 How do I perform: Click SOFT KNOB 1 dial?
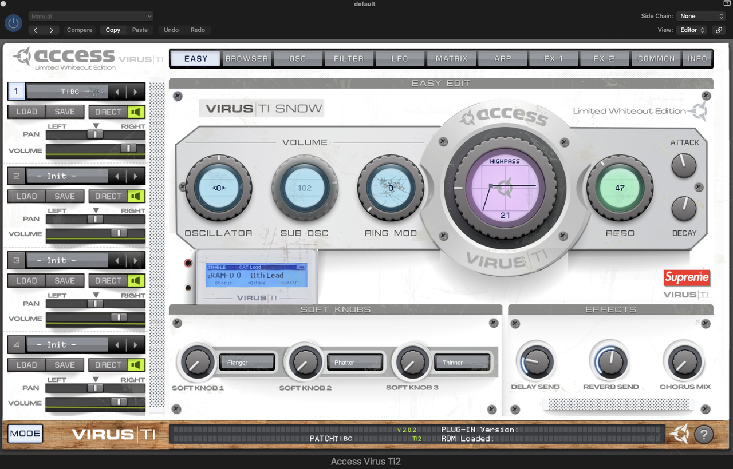tap(197, 363)
